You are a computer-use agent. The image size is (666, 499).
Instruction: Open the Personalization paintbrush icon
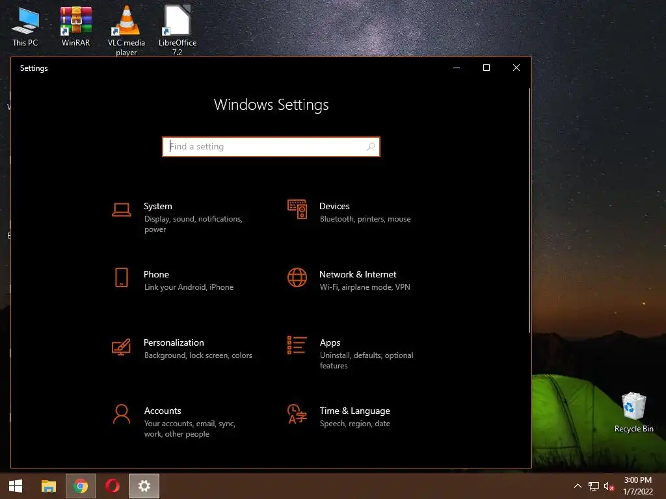click(121, 347)
